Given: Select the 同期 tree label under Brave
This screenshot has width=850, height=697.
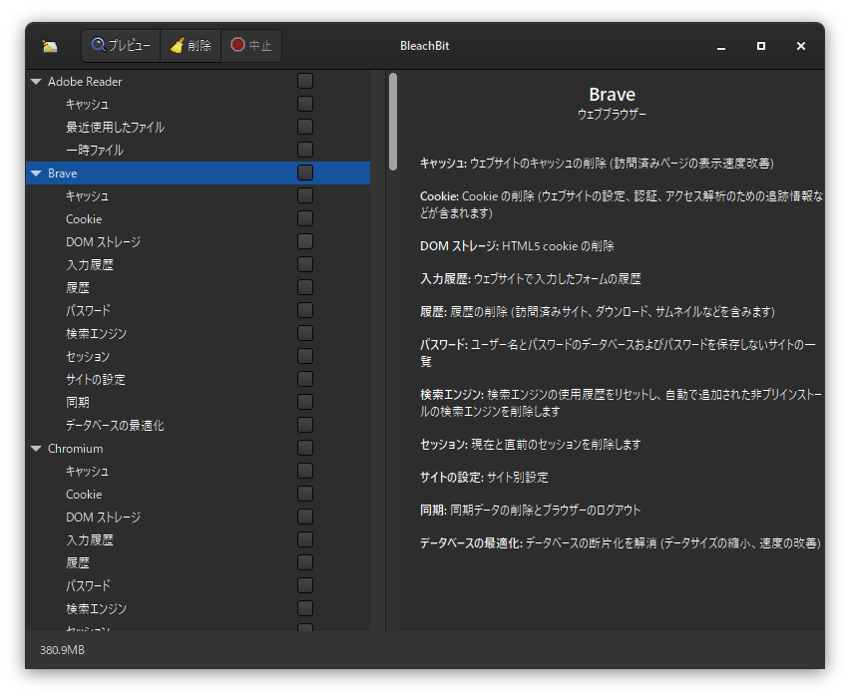Looking at the screenshot, I should 78,403.
